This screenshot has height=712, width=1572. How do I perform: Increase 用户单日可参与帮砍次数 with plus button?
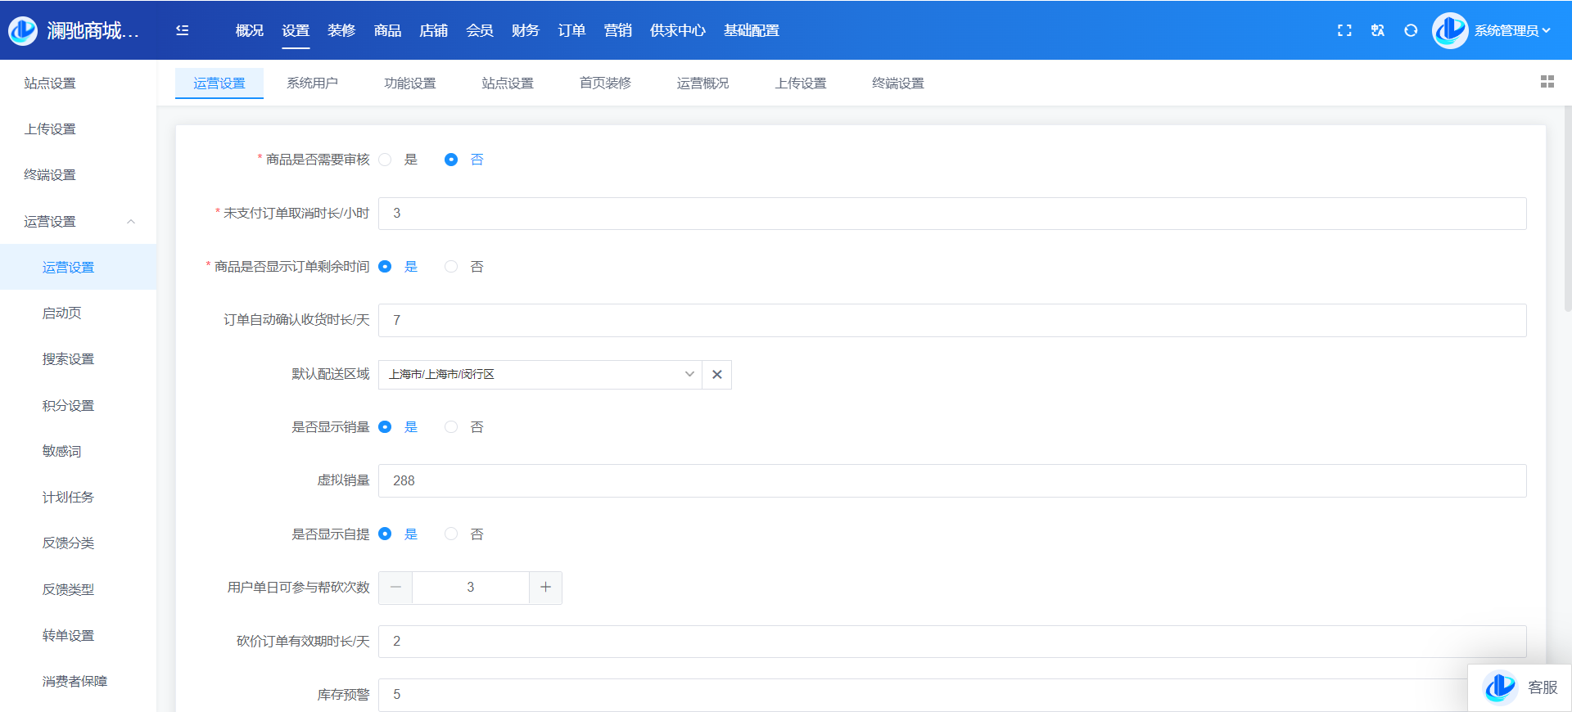545,588
